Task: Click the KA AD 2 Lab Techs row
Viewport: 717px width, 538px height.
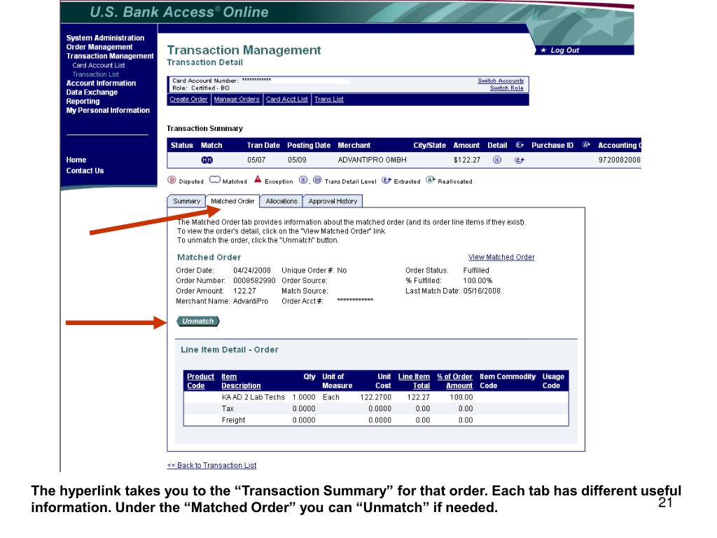Action: click(376, 397)
